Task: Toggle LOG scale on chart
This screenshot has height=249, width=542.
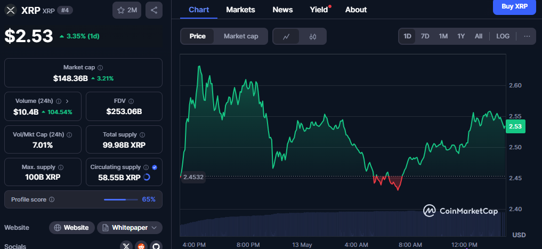Action: pyautogui.click(x=503, y=36)
